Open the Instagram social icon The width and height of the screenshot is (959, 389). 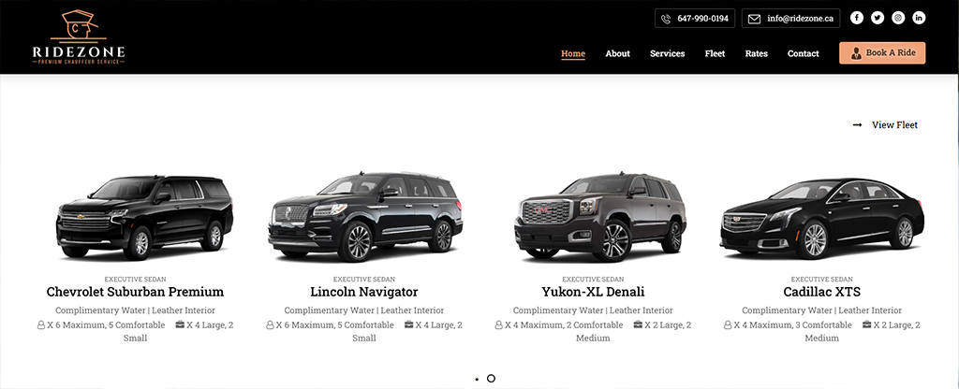click(898, 18)
